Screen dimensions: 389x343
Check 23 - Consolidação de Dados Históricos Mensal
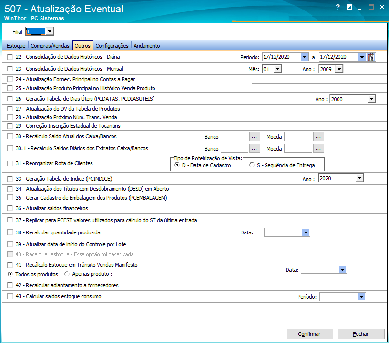[10, 69]
